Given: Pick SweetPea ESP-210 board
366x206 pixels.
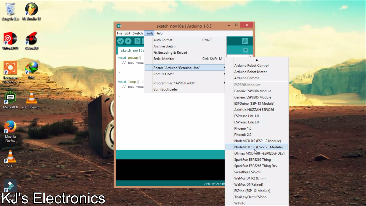Looking at the screenshot, I should pyautogui.click(x=257, y=172).
